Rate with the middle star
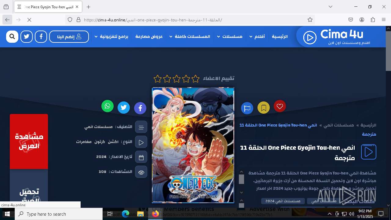The height and width of the screenshot is (220, 391). click(x=177, y=79)
